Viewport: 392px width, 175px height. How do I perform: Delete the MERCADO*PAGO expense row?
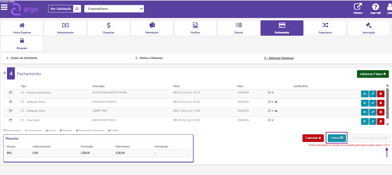(x=381, y=121)
